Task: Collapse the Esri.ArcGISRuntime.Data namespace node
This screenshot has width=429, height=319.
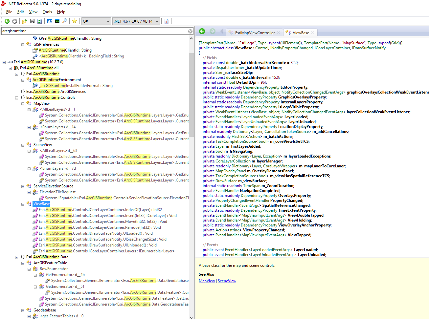Action: pyautogui.click(x=17, y=257)
